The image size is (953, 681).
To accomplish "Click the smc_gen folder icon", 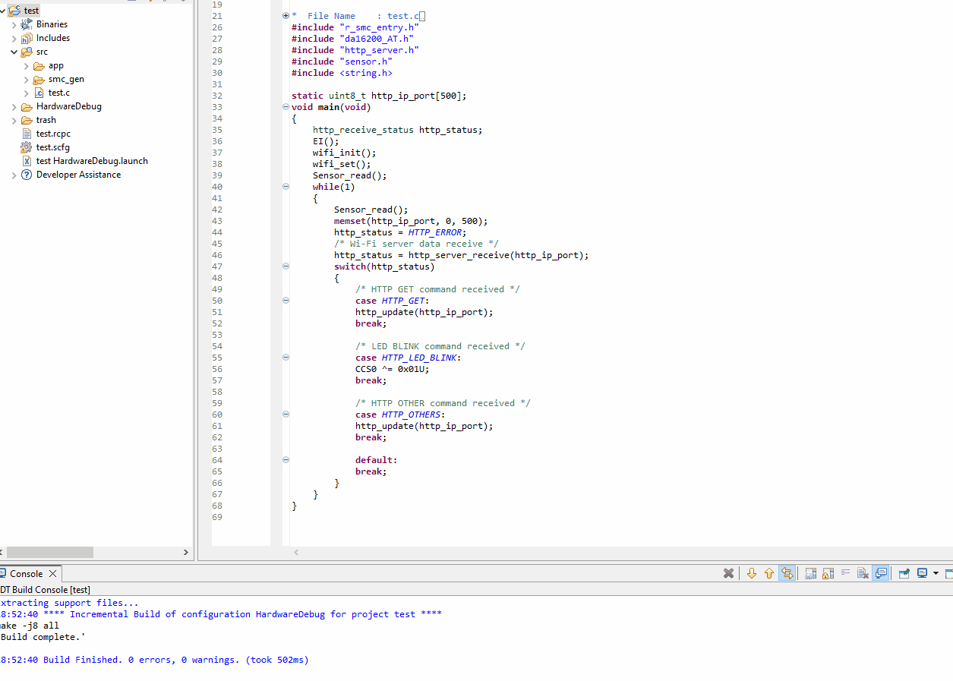I will [x=39, y=79].
